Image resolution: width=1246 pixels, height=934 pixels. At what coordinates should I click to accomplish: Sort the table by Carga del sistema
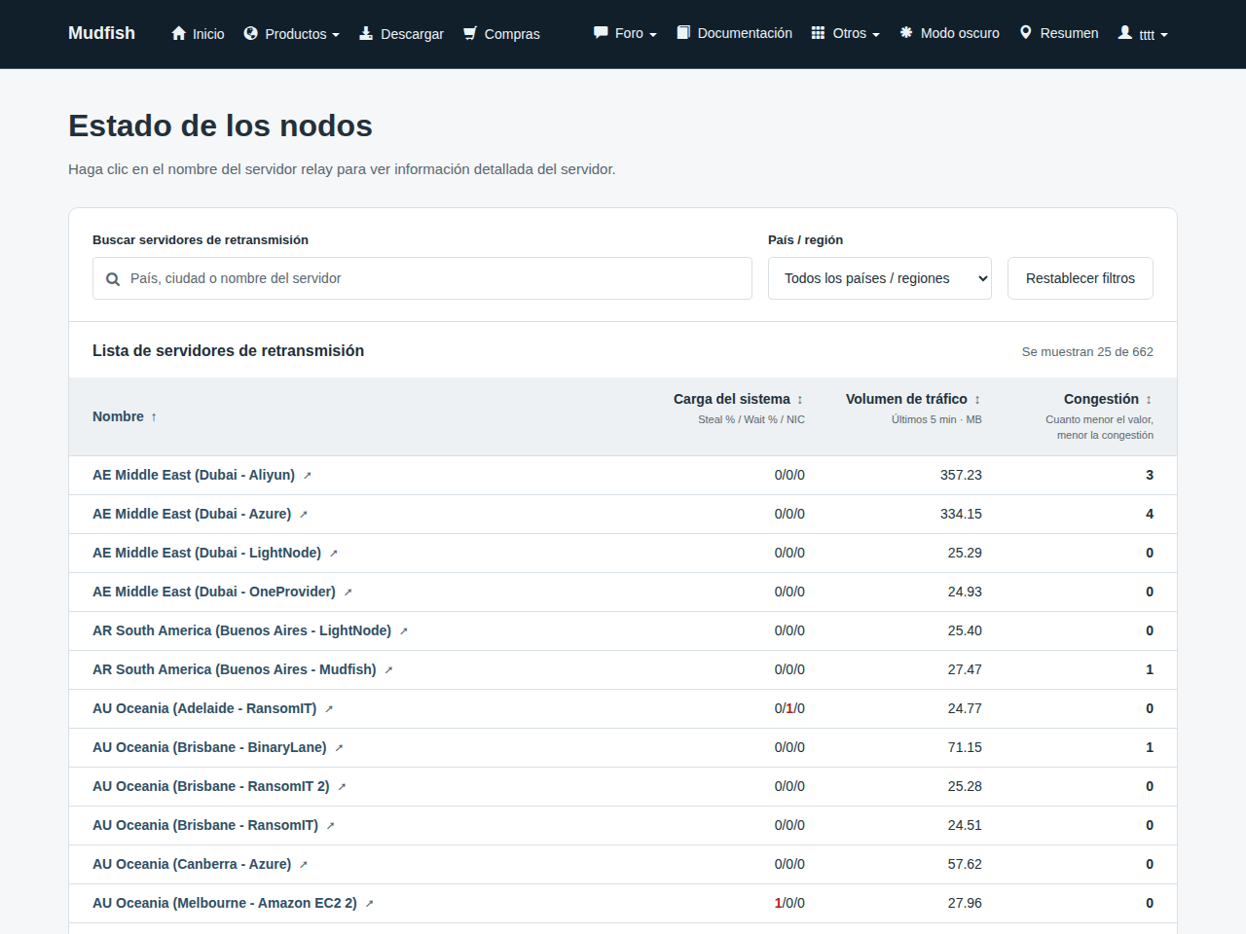coord(739,399)
